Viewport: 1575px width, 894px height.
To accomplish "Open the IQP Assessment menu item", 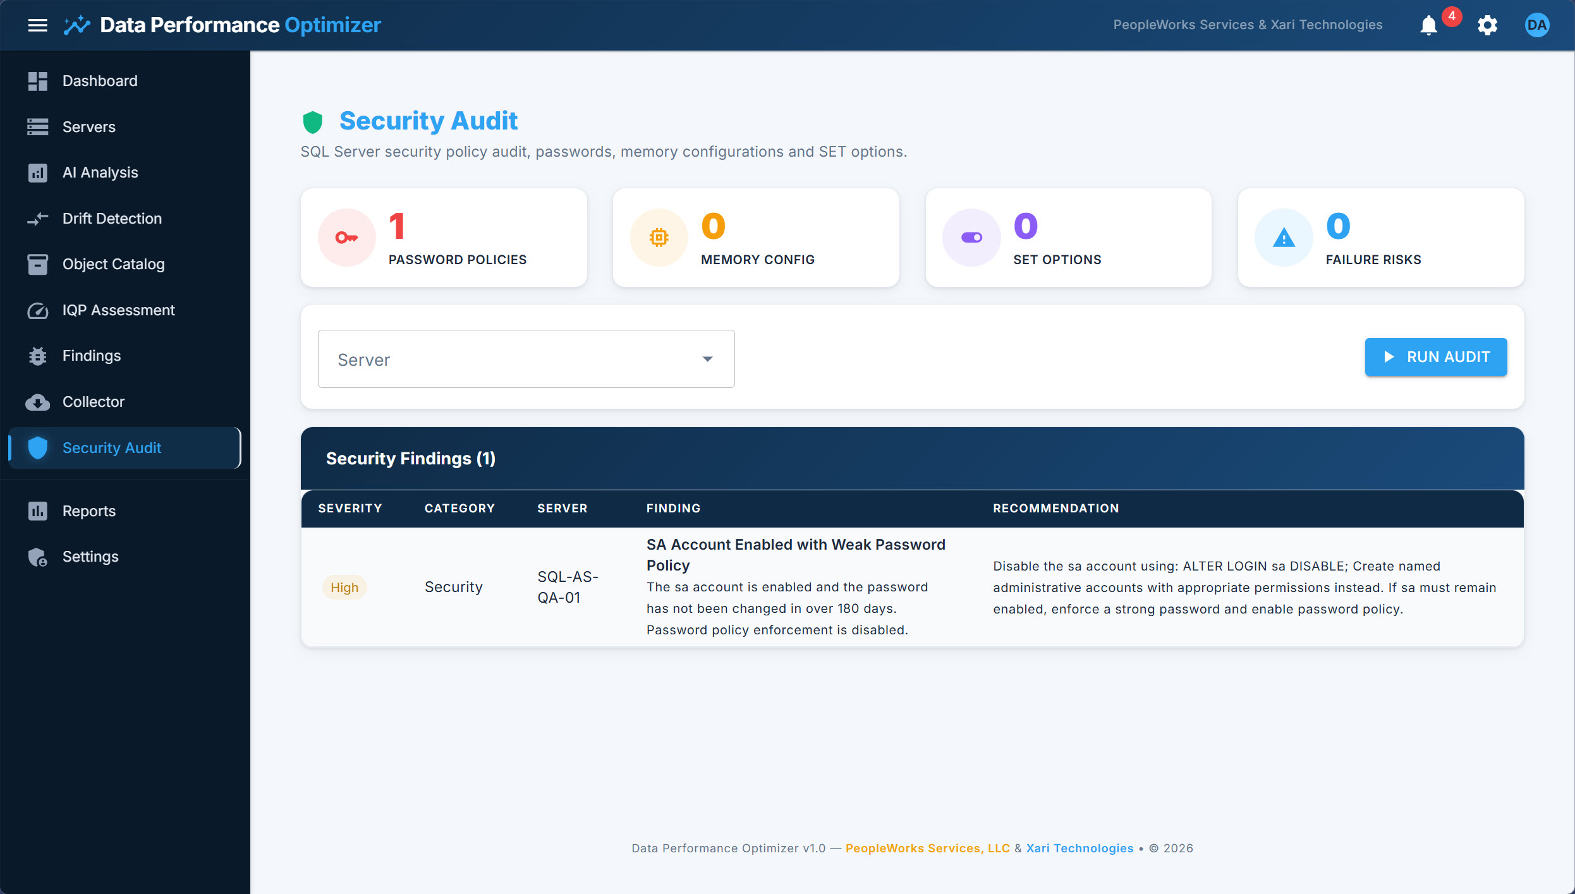I will point(118,310).
